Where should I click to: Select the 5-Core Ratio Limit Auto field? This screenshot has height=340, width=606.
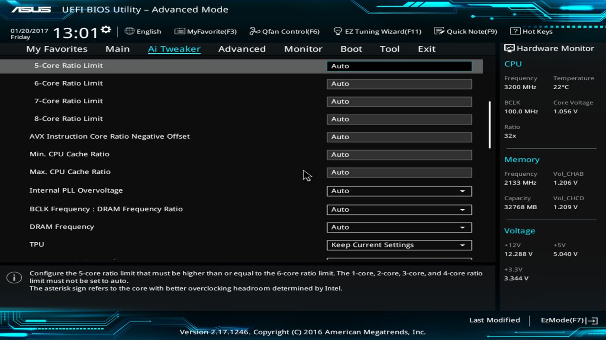[x=399, y=66]
